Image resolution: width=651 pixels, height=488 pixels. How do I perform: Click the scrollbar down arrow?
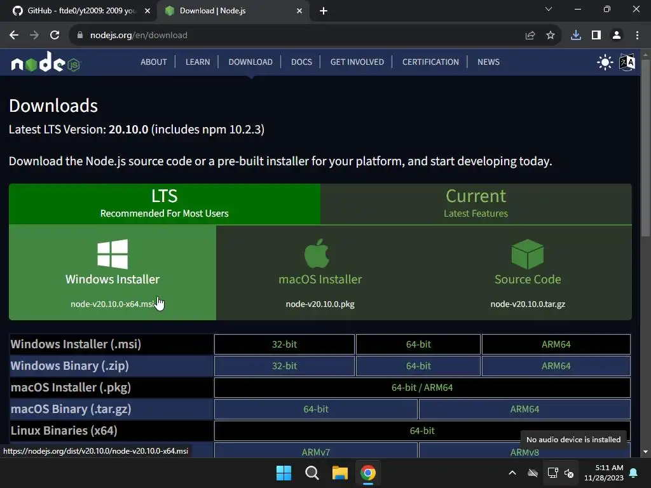click(x=645, y=452)
